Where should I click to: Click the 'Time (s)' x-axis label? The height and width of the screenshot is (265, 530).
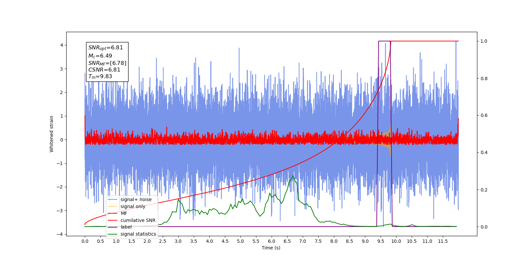[271, 248]
